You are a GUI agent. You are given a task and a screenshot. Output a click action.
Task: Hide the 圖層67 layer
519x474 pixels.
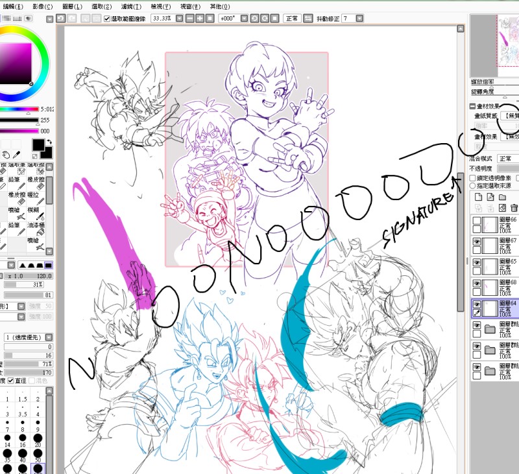coord(477,242)
